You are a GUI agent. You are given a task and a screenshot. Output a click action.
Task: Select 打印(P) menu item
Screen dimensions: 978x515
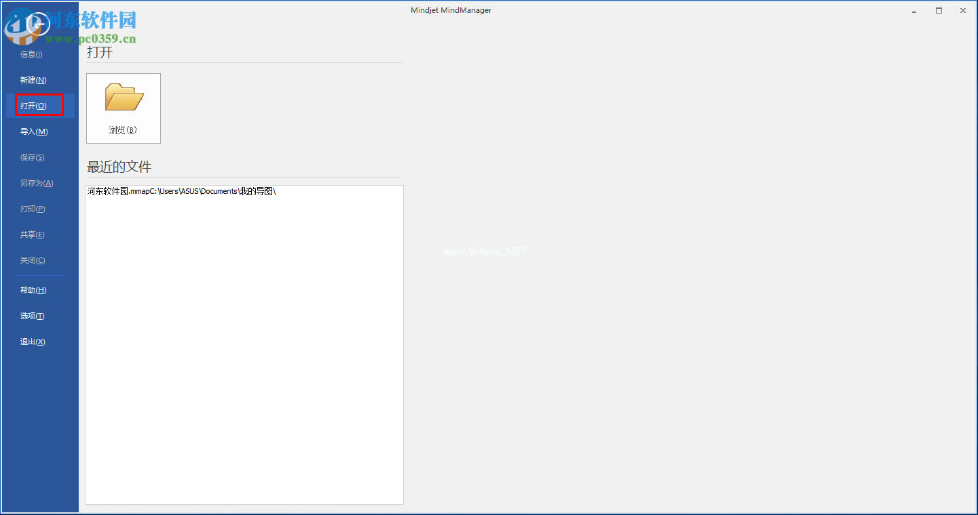click(33, 209)
